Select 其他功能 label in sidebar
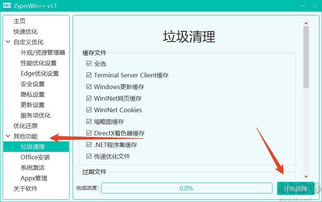 pos(25,137)
